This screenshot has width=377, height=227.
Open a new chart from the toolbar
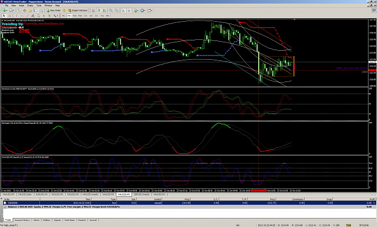(4, 10)
